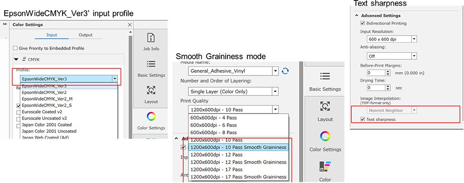Select EpsonWideCMYK_Ver2 in the profile list
The height and width of the screenshot is (183, 464).
(69, 92)
